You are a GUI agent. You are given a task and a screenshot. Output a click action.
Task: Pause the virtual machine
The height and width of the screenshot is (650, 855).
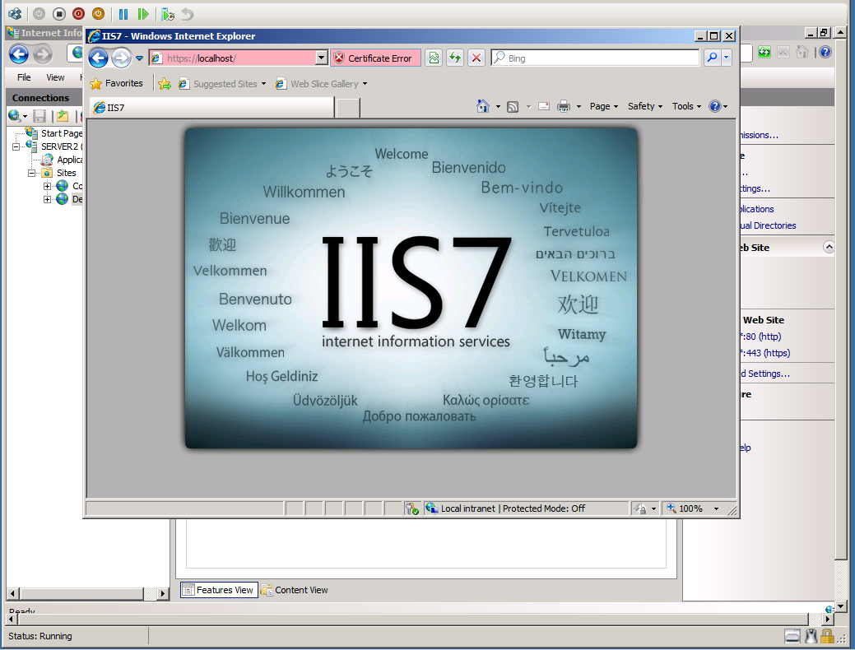(x=123, y=14)
